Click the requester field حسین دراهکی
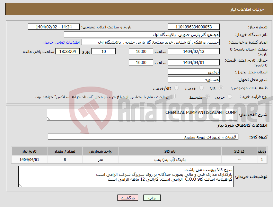The height and width of the screenshot is (207, 273). click(x=150, y=42)
